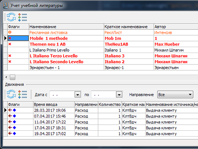This screenshot has height=149, width=198.
Task: Click the flag icons of the 07.04.2017 15:46 movement
Action: 12,116
